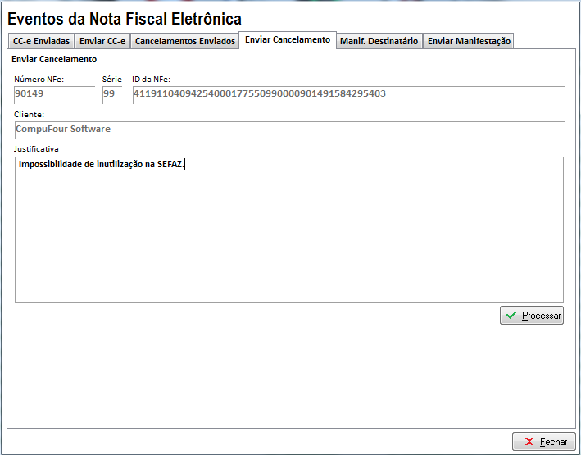581x455 pixels.
Task: Click the "Número NFe:" label
Action: point(39,79)
